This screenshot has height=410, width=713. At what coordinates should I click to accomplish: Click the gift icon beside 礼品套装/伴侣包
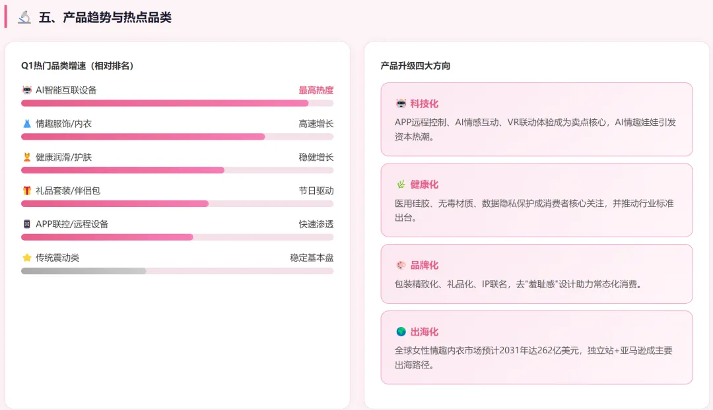click(27, 190)
